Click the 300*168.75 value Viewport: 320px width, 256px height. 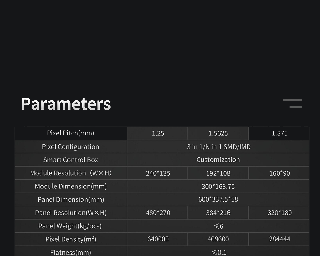218,186
